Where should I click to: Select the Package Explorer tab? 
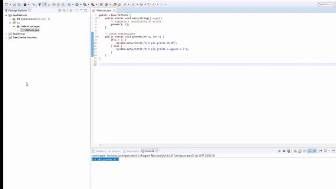17,10
